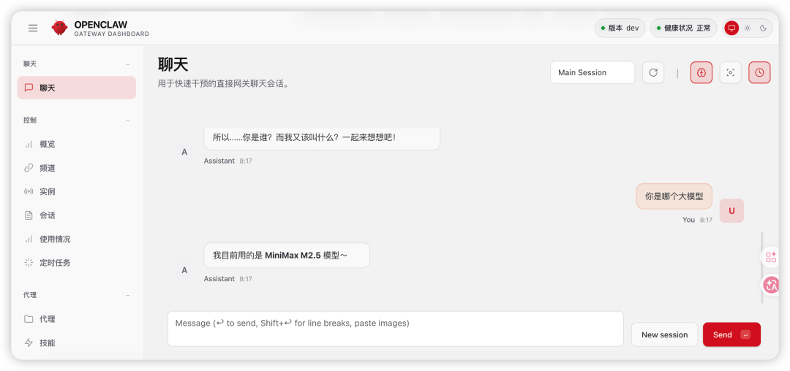Click the reply 我目前用的是 MiniMax M2.5 模型
Image resolution: width=790 pixels, height=371 pixels.
click(287, 256)
